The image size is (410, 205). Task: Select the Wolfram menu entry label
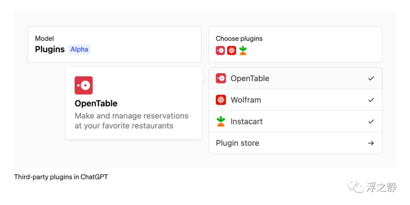(x=246, y=100)
